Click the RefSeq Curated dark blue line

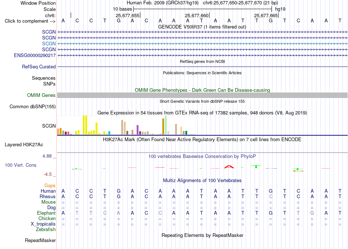[x=202, y=67]
